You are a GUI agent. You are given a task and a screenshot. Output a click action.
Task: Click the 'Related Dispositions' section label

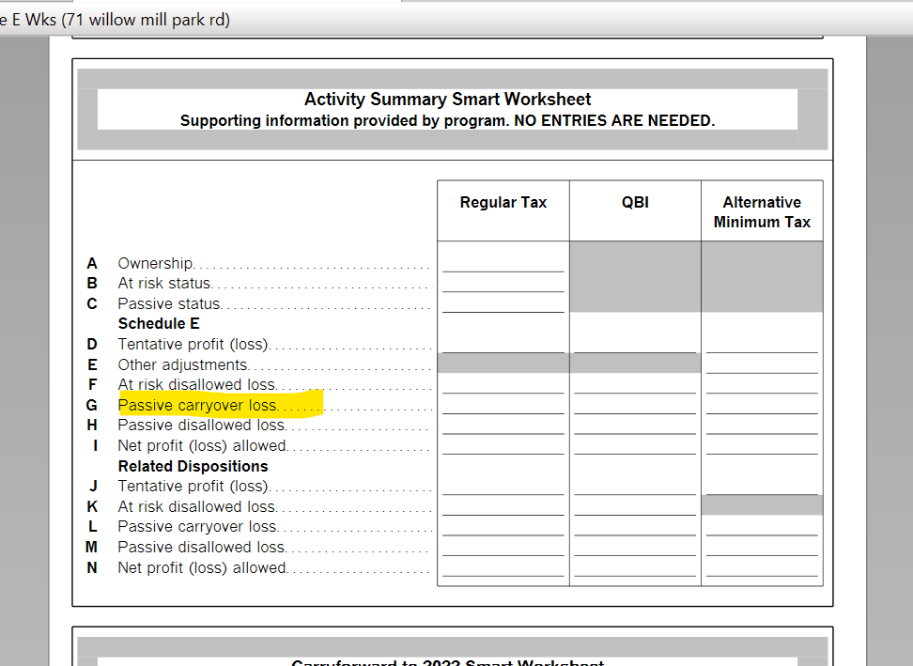[x=193, y=466]
